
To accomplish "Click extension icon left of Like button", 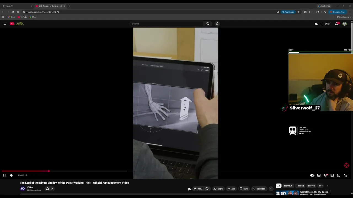I will tap(189, 189).
